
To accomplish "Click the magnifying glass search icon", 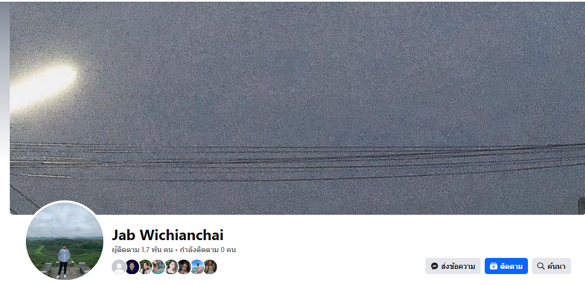I will pyautogui.click(x=541, y=266).
